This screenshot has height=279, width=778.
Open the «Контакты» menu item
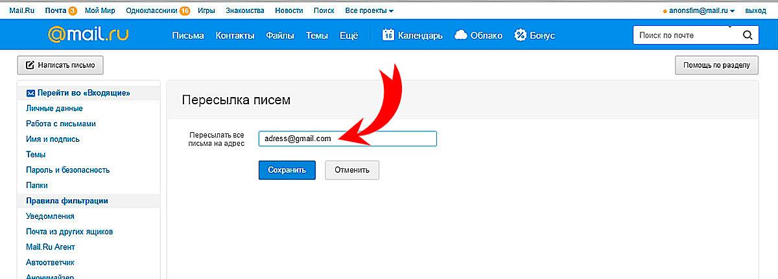[x=235, y=36]
